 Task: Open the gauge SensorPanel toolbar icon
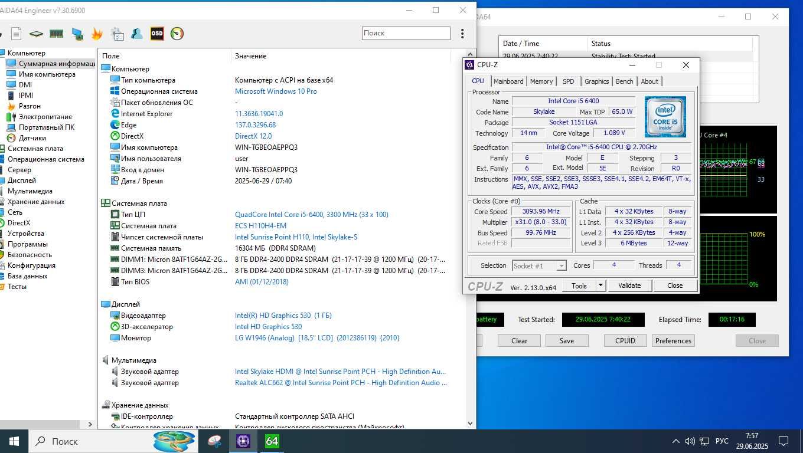pyautogui.click(x=177, y=34)
